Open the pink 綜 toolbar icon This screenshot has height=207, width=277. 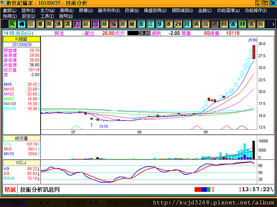point(95,24)
